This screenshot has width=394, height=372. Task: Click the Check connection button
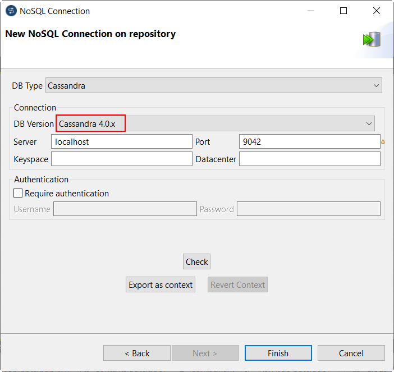[x=197, y=261]
